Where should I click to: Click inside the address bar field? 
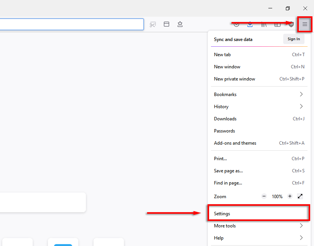pyautogui.click(x=72, y=24)
